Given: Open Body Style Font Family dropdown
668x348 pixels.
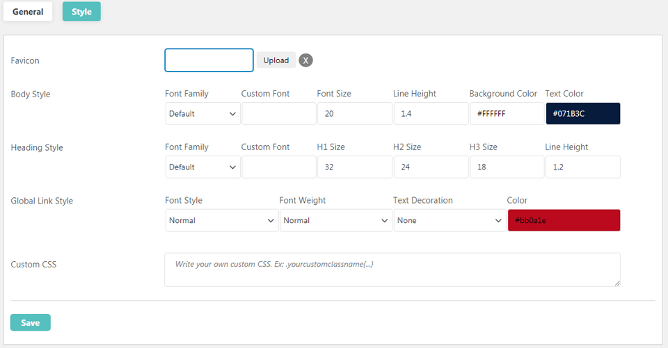Looking at the screenshot, I should 202,114.
